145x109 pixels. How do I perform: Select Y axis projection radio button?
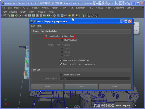(x=62, y=48)
